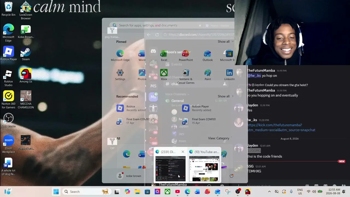Screen dimensions: 350x197
Task: Expand Recommended with Show all
Action: pos(226,96)
